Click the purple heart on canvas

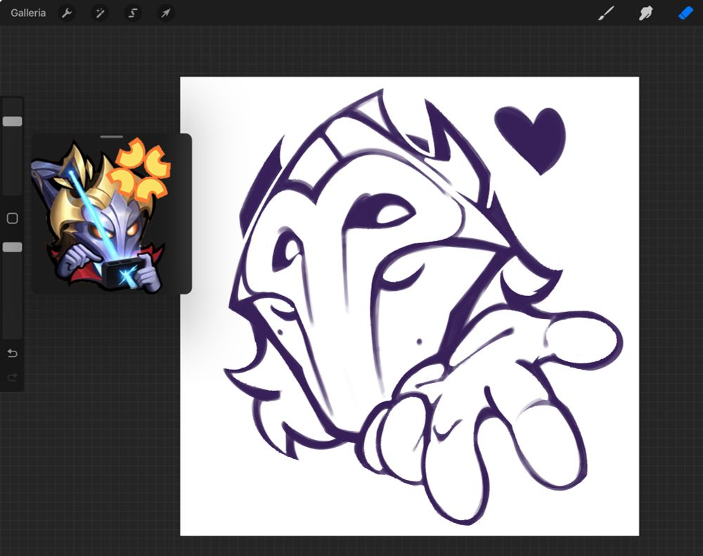pyautogui.click(x=530, y=140)
